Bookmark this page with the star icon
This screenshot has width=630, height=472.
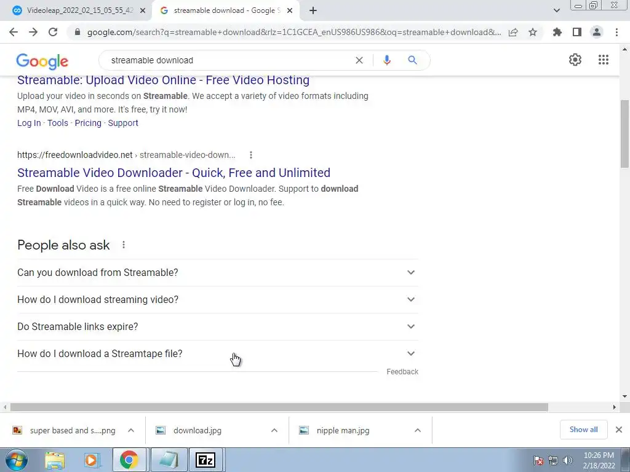point(533,32)
